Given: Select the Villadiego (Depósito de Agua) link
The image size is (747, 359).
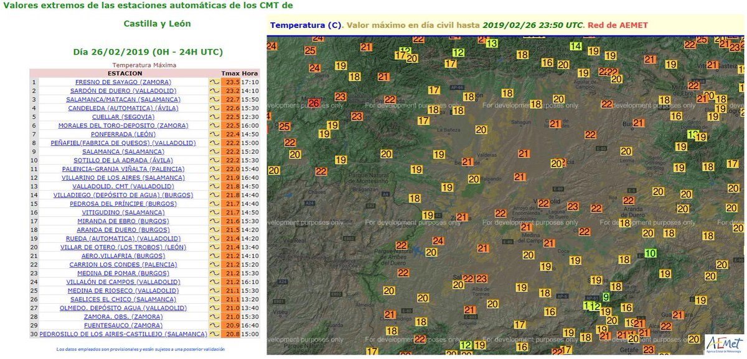Looking at the screenshot, I should pyautogui.click(x=123, y=195).
